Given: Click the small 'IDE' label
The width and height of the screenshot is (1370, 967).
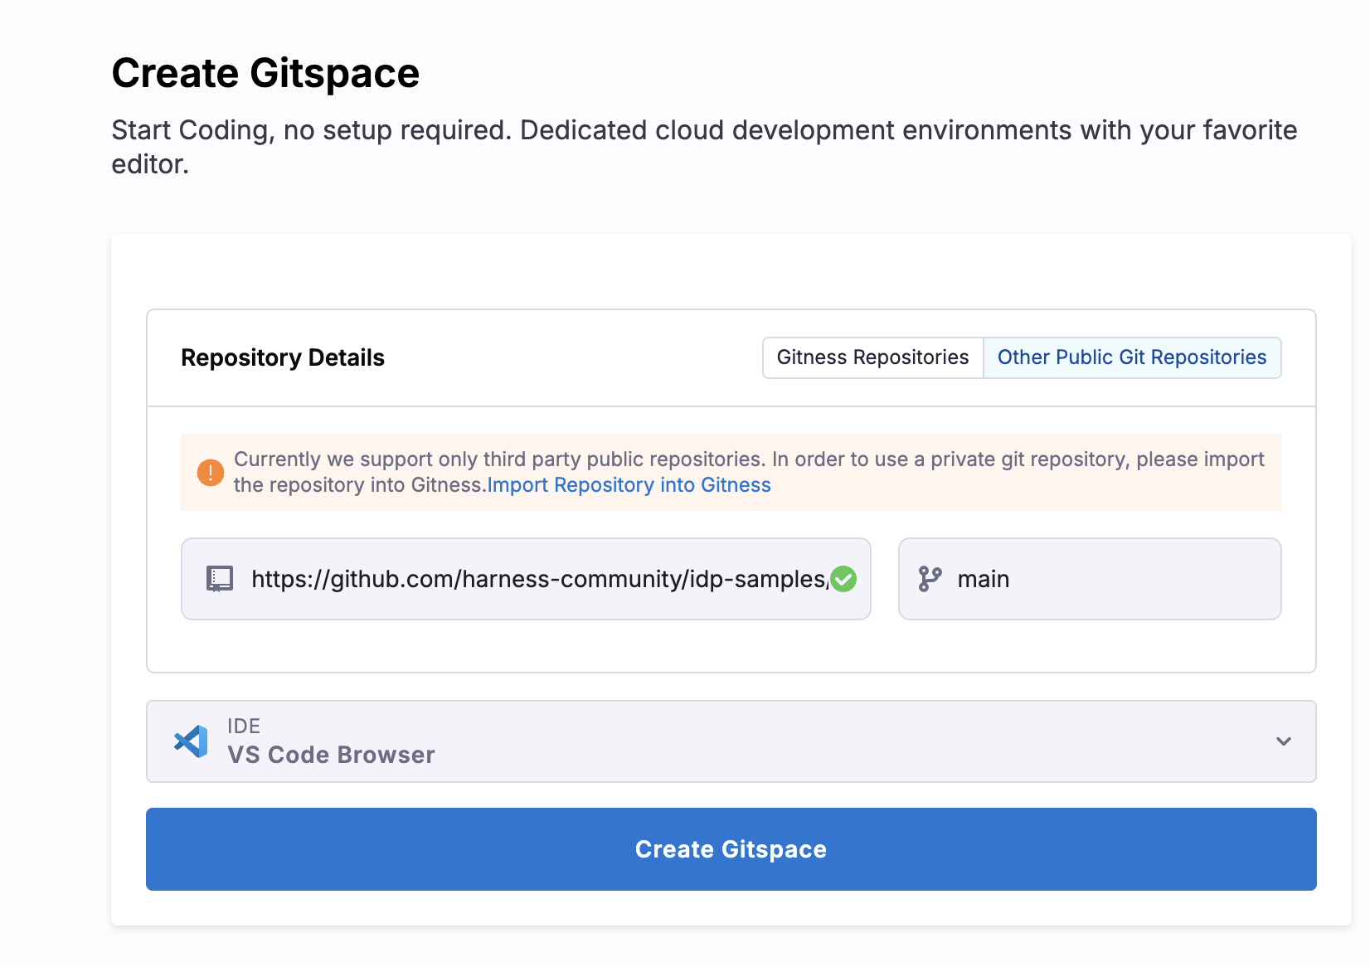Looking at the screenshot, I should 244,726.
